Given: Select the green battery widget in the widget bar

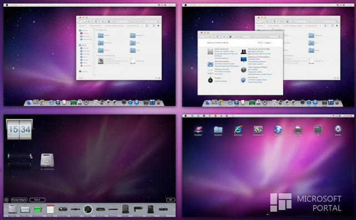Looking at the screenshot, I should coord(38,209).
